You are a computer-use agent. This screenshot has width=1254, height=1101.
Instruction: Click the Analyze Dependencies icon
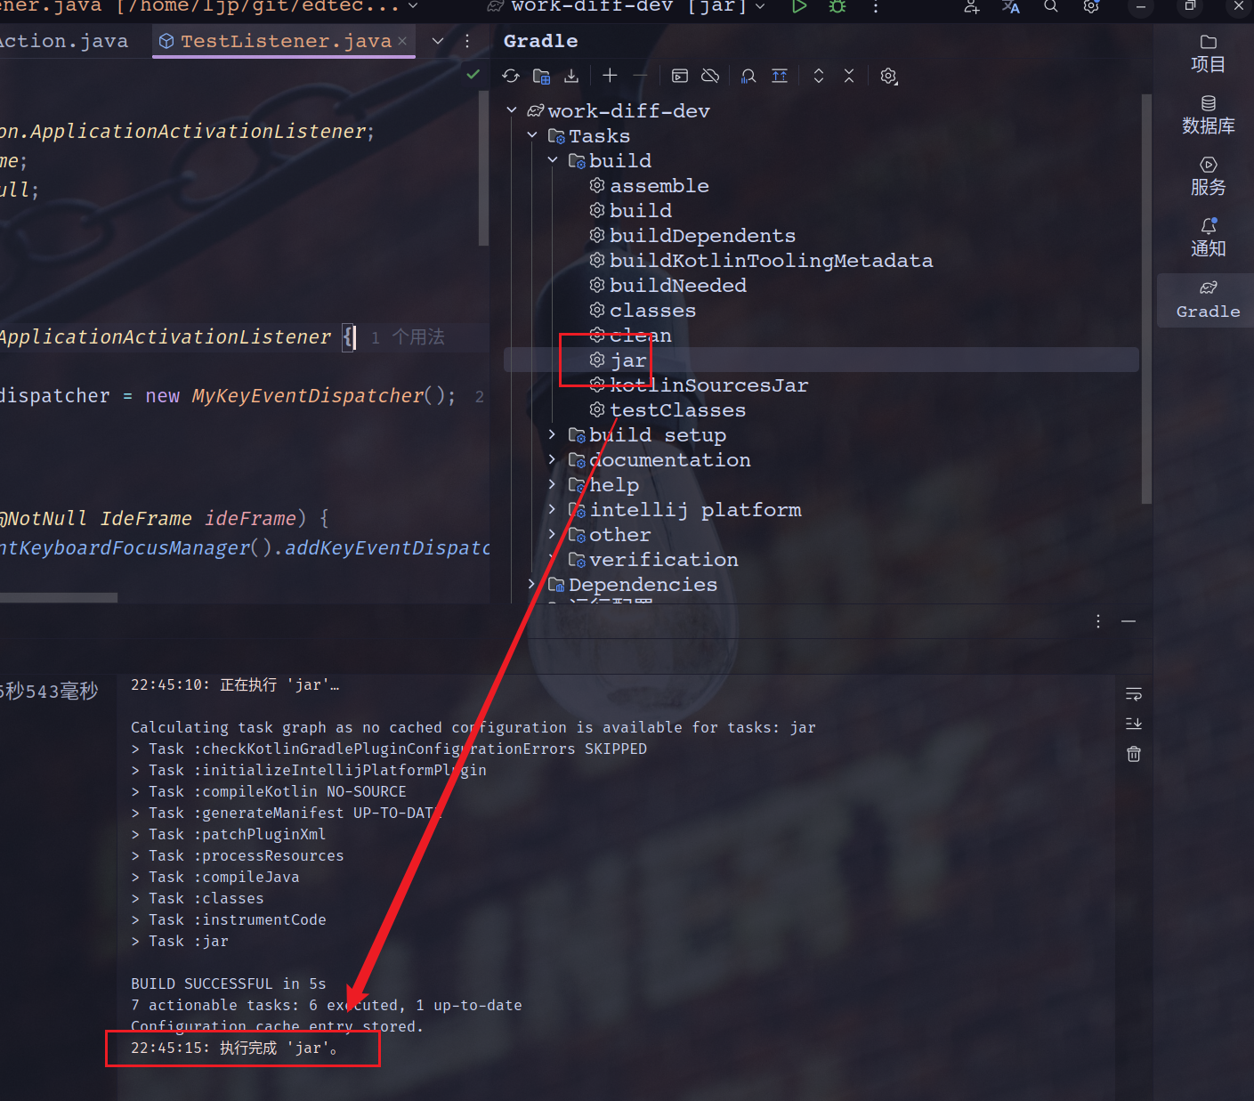pyautogui.click(x=748, y=77)
